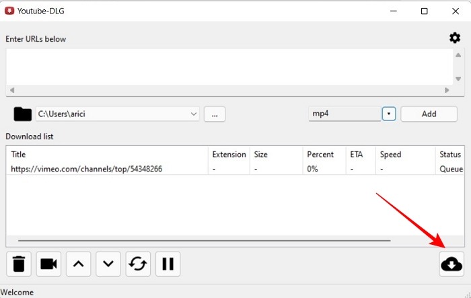Click the URL box scroll-down arrow
Viewport: 471px width, 298px height.
(x=458, y=78)
